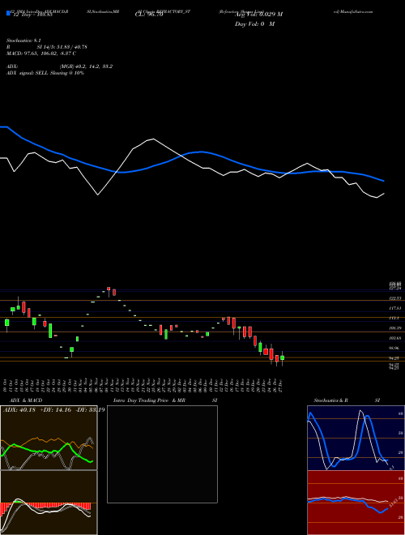Click the 'Day Vol: 0 M' label
Screen dimensions: 405x535
pyautogui.click(x=254, y=24)
